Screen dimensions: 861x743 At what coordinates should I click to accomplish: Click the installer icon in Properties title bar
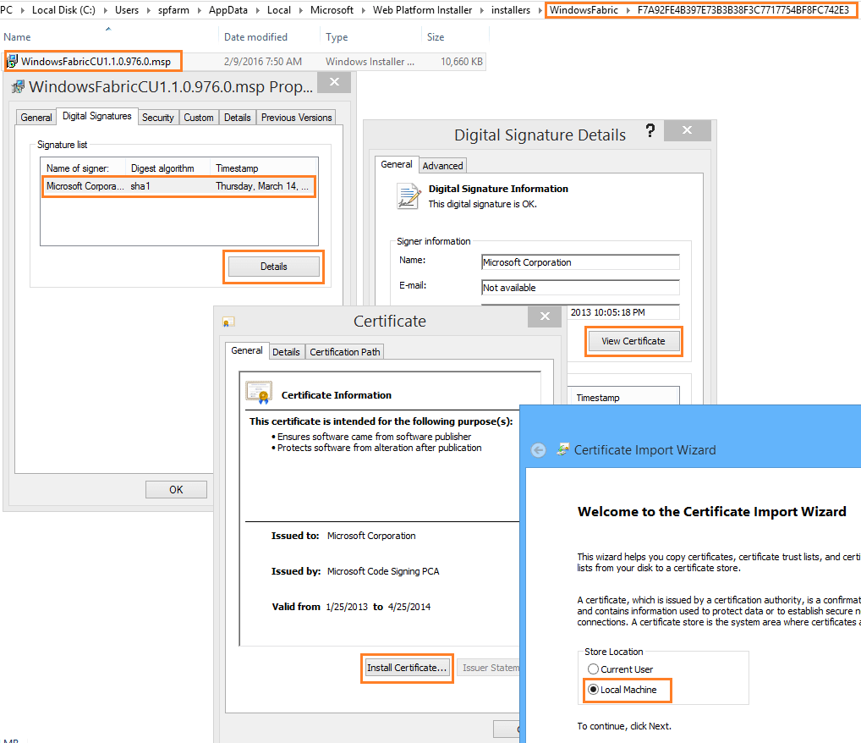18,87
